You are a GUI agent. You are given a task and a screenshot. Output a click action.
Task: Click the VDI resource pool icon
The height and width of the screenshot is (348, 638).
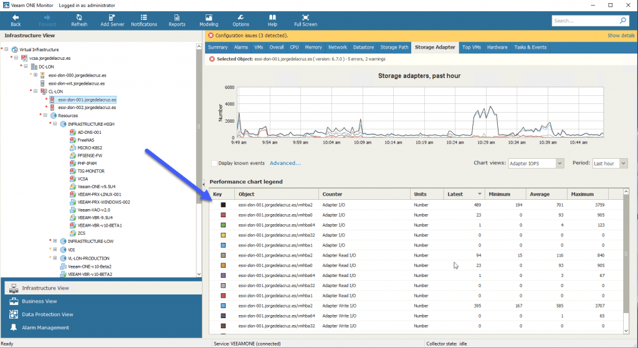[x=63, y=250]
